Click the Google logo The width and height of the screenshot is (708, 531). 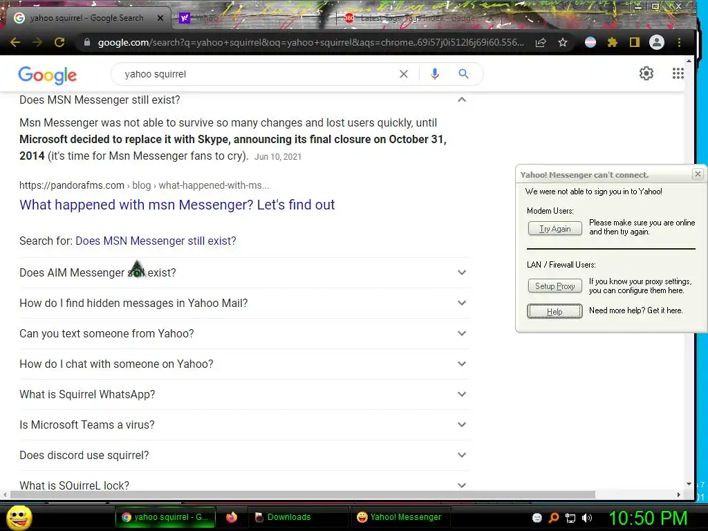pos(48,75)
